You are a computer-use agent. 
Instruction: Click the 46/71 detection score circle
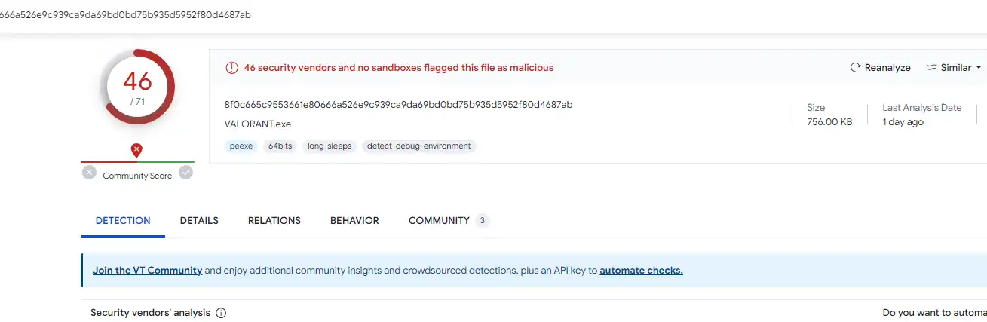137,87
